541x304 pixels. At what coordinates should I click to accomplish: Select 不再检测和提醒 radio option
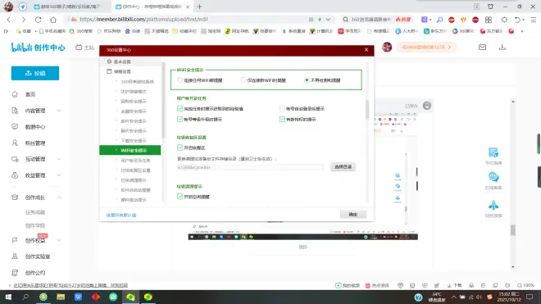click(x=307, y=80)
